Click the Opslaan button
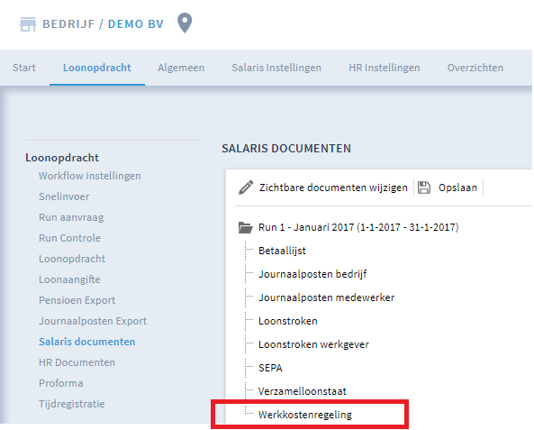The image size is (534, 430). [457, 188]
